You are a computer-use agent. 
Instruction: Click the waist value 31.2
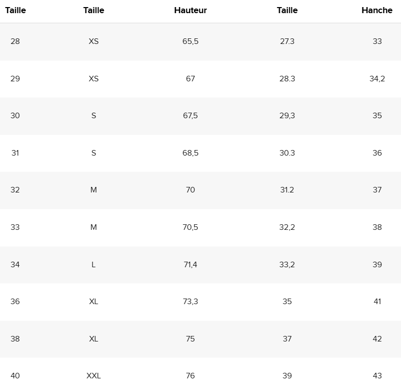[287, 190]
